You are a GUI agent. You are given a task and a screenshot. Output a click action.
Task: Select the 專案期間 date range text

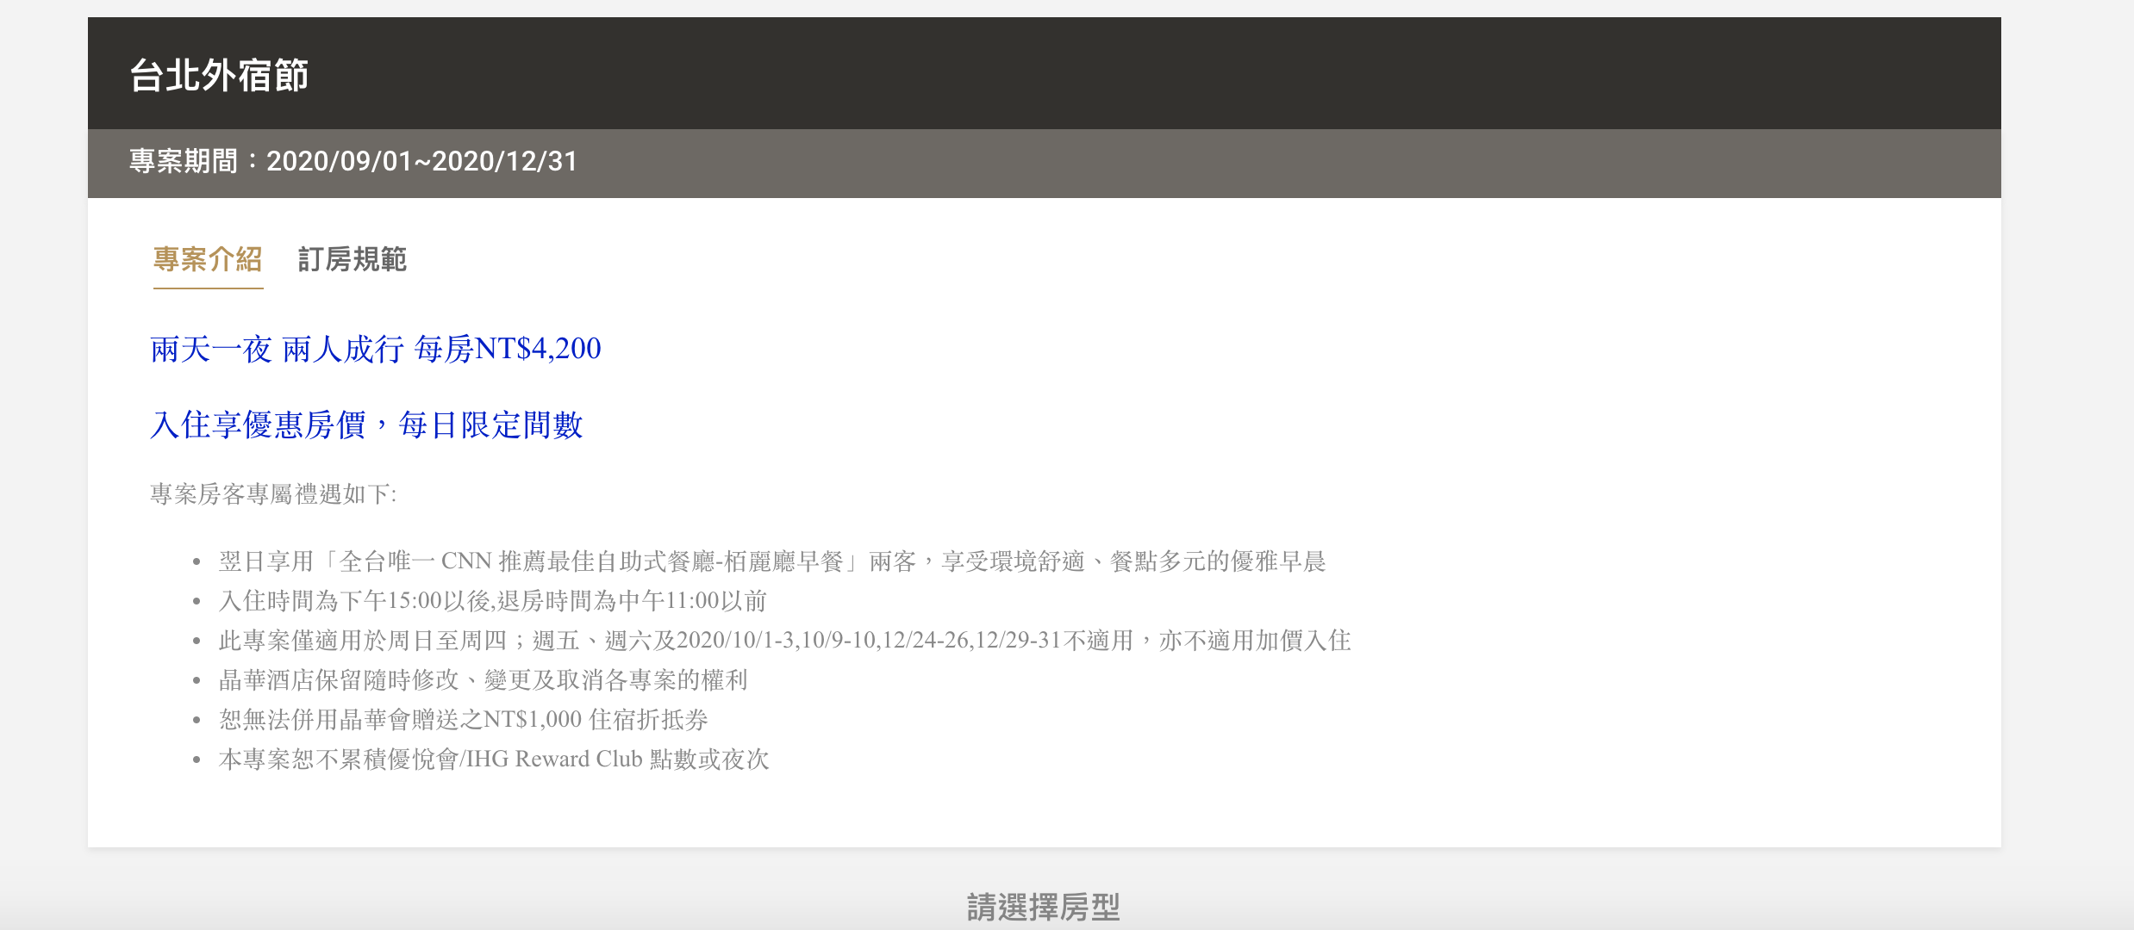click(353, 161)
